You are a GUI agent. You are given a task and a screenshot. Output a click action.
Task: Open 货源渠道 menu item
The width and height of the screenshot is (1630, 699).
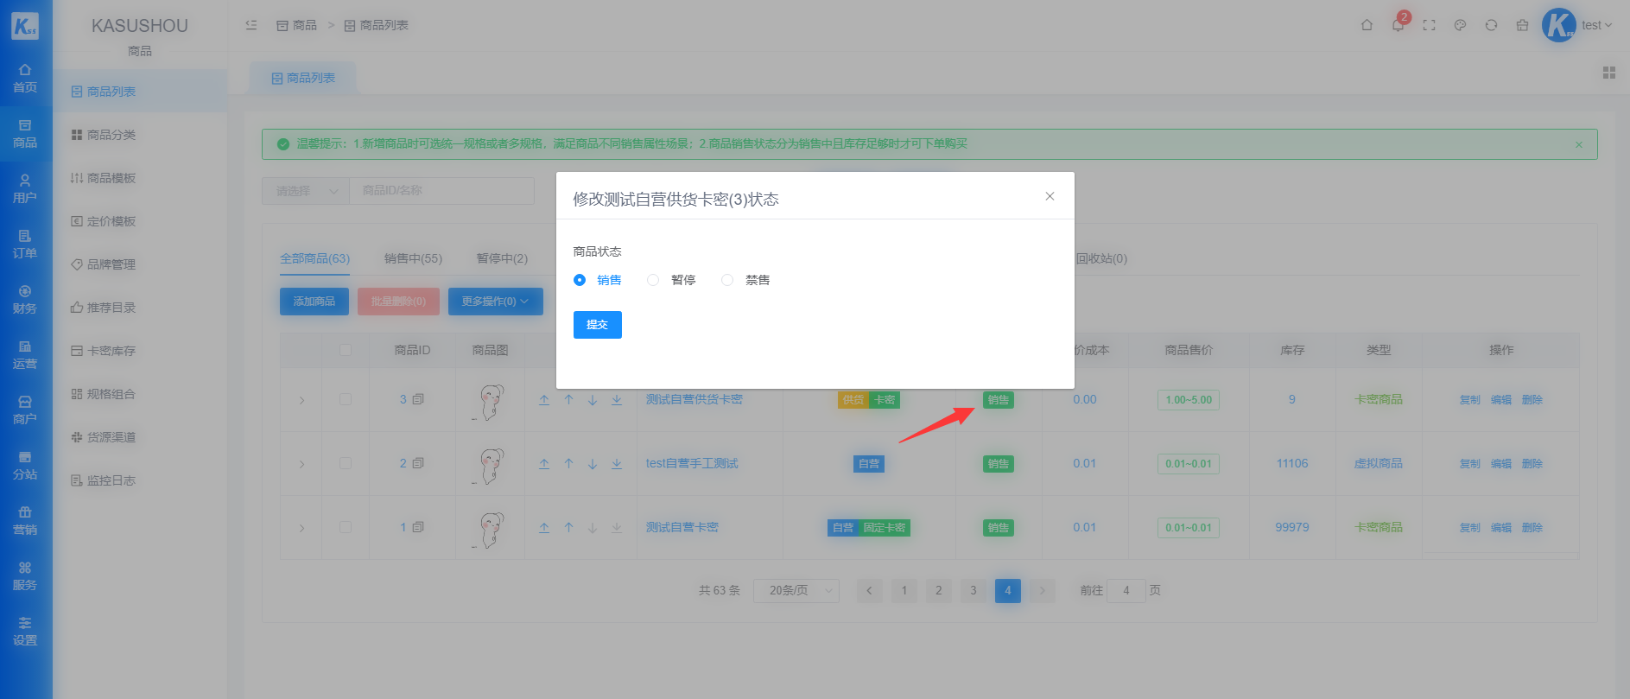pos(140,437)
